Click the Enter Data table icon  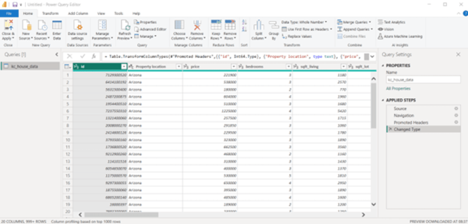click(57, 25)
